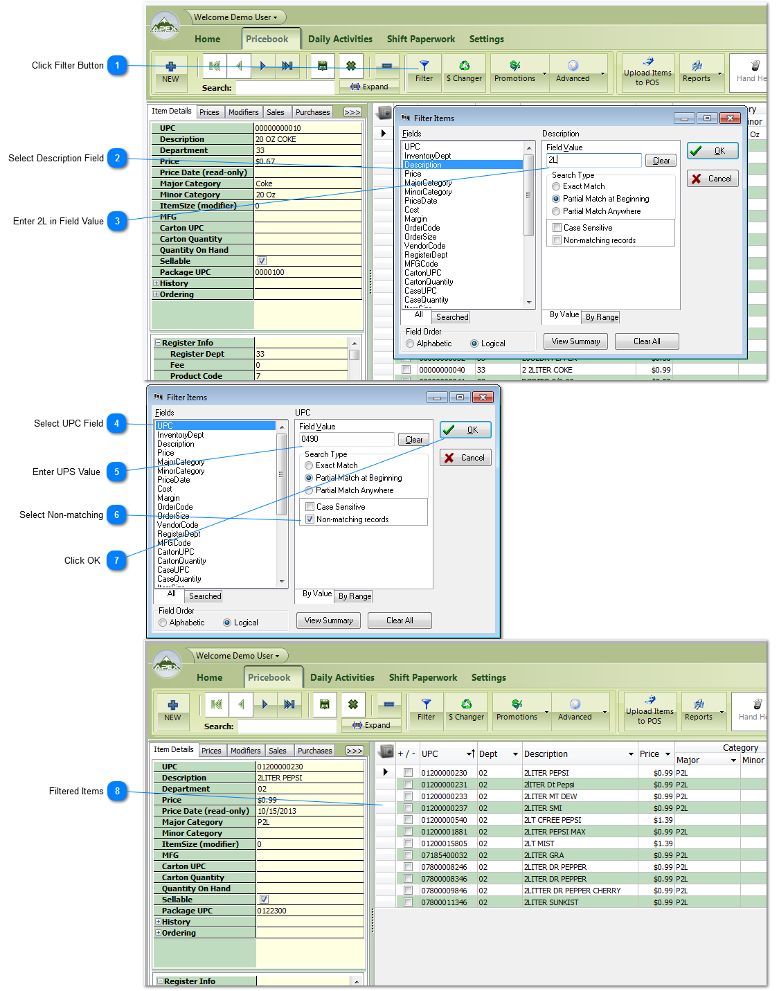779x991 pixels.
Task: Switch to the By Range tab in the UPC dialog
Action: pos(355,596)
